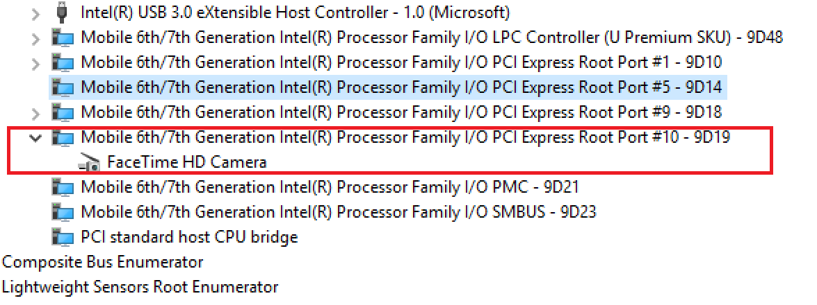Select Composite Bus Enumerator entry
817x305 pixels.
tap(103, 262)
